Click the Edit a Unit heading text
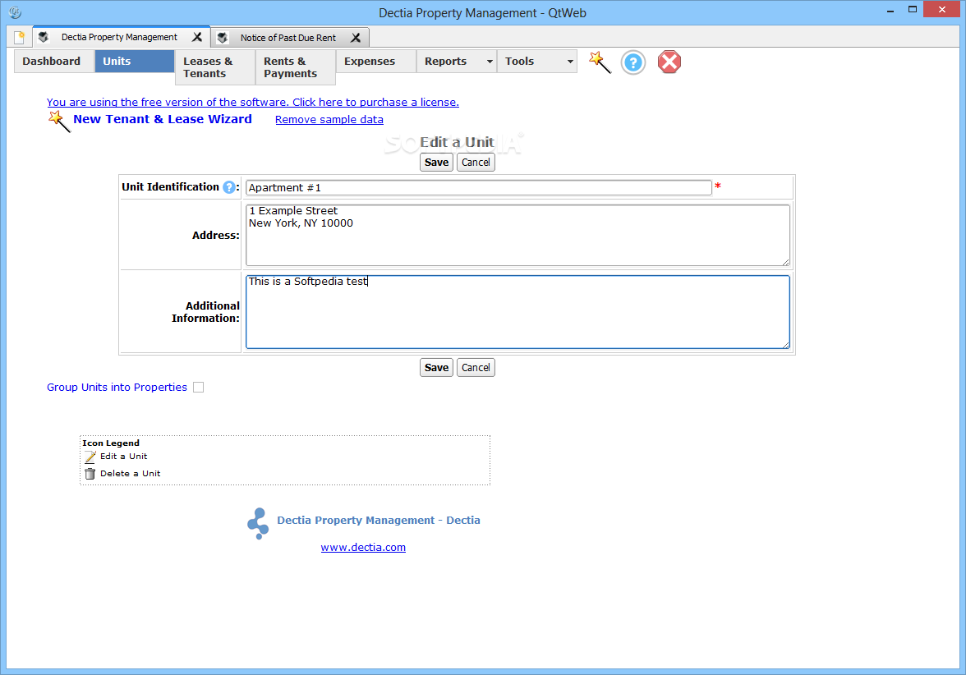The image size is (966, 675). click(457, 142)
